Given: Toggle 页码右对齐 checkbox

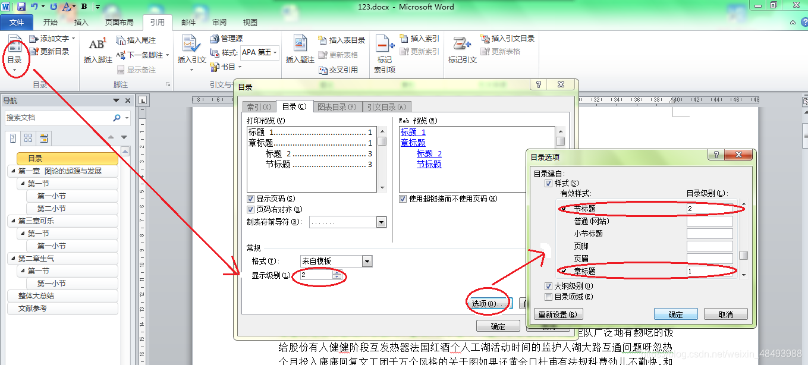Looking at the screenshot, I should [251, 209].
